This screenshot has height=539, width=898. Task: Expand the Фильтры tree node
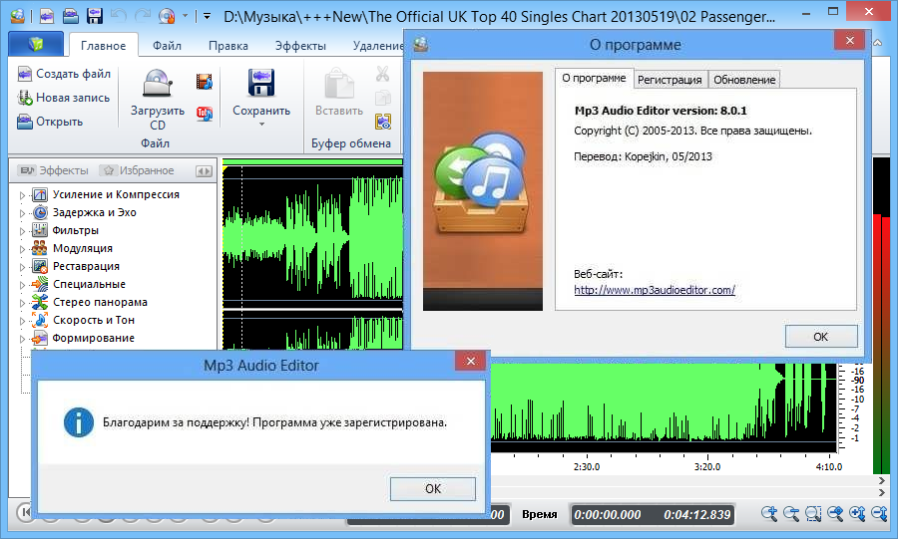tap(22, 231)
